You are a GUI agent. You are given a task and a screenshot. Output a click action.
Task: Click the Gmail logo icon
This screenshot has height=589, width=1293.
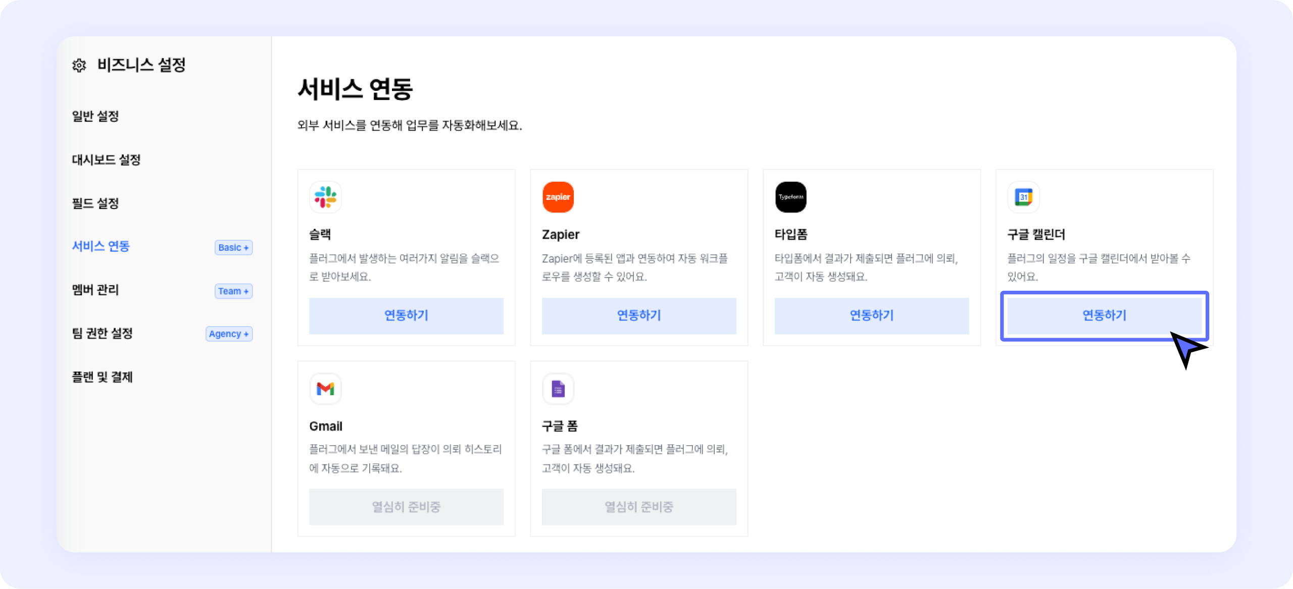pos(325,389)
